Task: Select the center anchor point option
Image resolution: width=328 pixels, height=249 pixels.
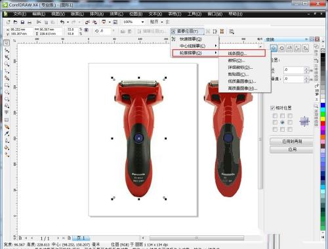Action: coord(282,123)
